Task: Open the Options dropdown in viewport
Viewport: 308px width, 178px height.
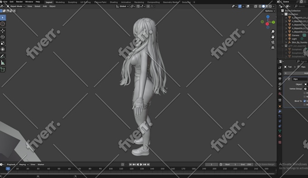Action: click(x=270, y=11)
